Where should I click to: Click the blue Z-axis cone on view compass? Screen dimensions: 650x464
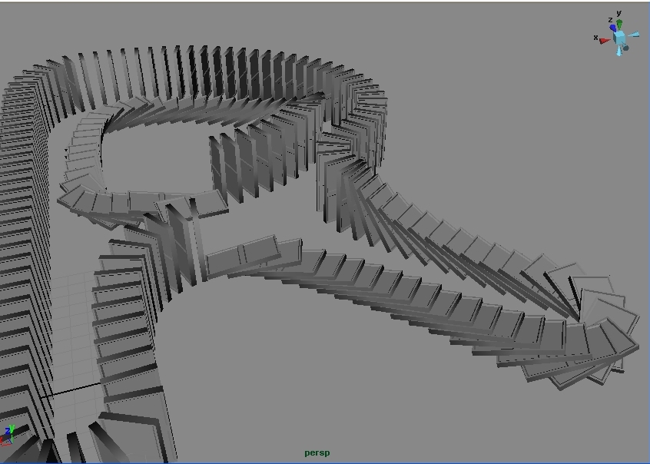tap(614, 28)
